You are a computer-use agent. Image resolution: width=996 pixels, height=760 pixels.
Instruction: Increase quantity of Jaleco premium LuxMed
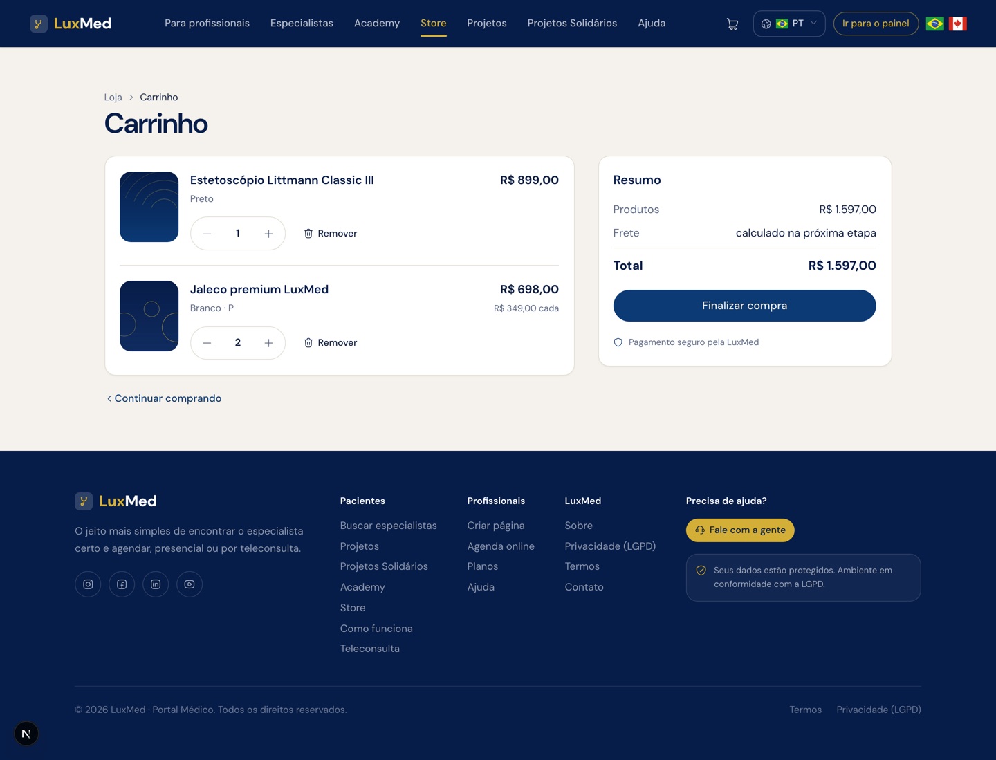pyautogui.click(x=268, y=343)
